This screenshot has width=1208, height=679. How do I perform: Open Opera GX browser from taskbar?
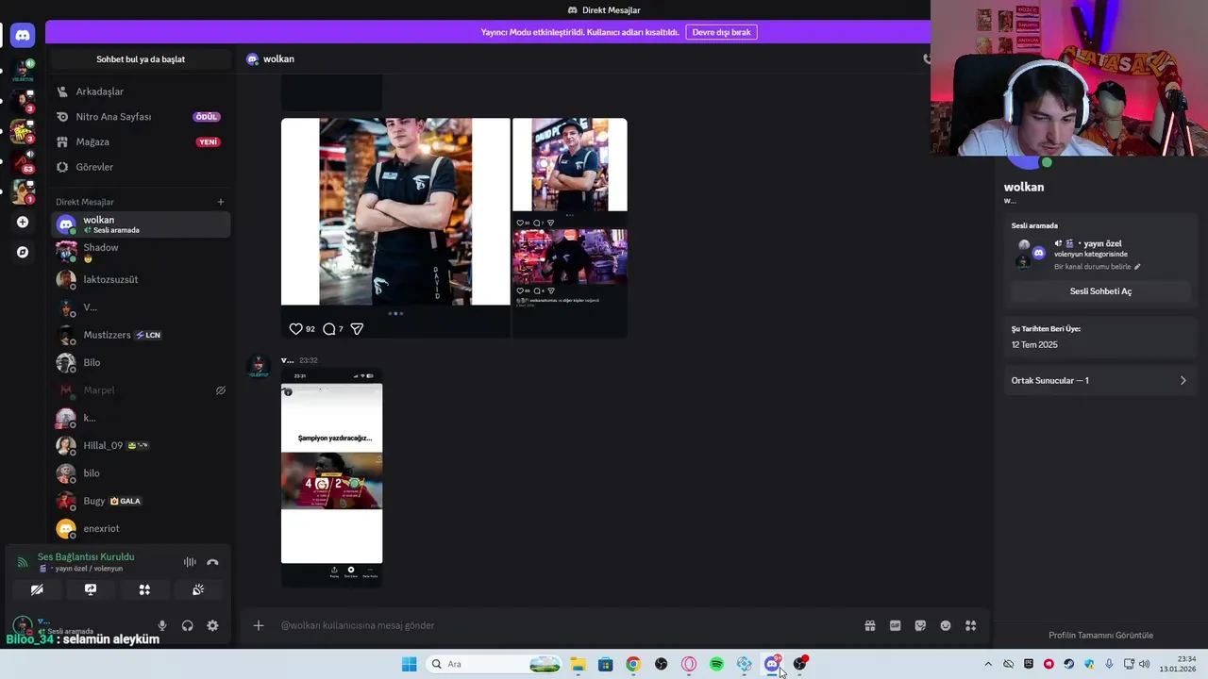(689, 664)
